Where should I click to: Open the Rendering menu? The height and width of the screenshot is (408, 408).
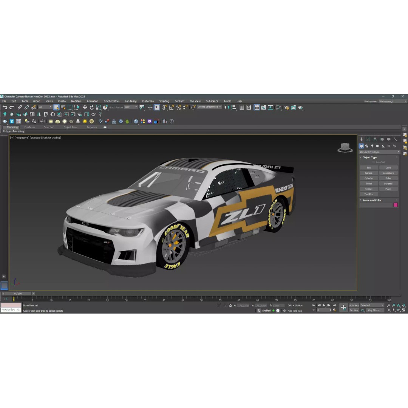click(x=131, y=101)
